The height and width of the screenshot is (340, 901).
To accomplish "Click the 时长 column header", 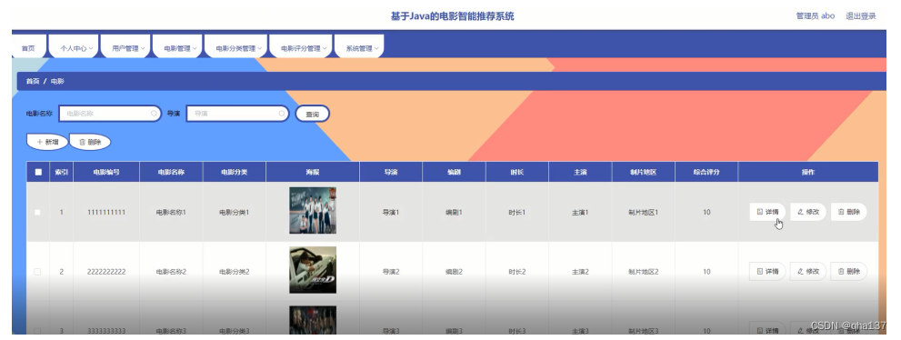I will point(517,173).
